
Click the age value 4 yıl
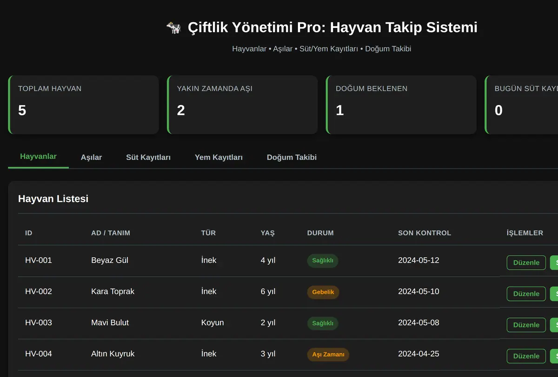268,260
